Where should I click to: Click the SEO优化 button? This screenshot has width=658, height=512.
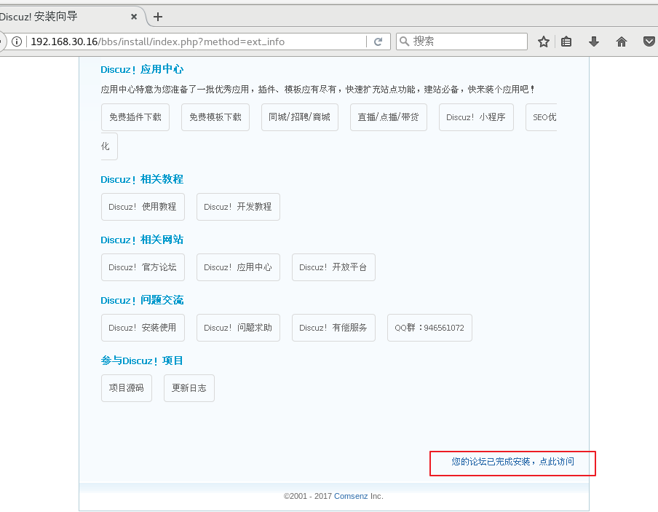pos(541,117)
